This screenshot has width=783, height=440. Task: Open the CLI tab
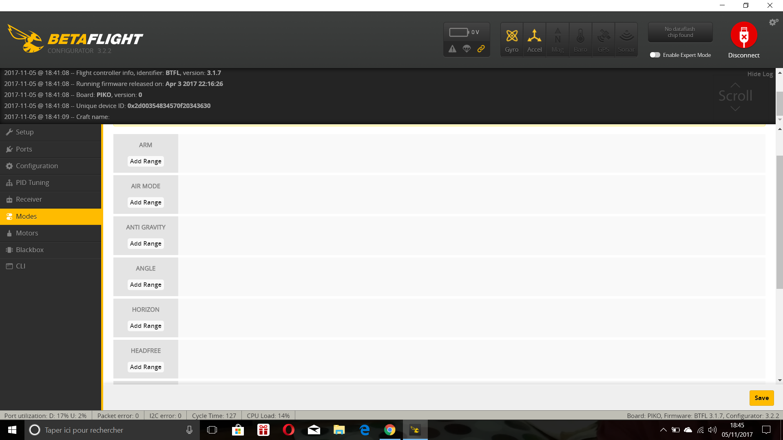pyautogui.click(x=20, y=266)
